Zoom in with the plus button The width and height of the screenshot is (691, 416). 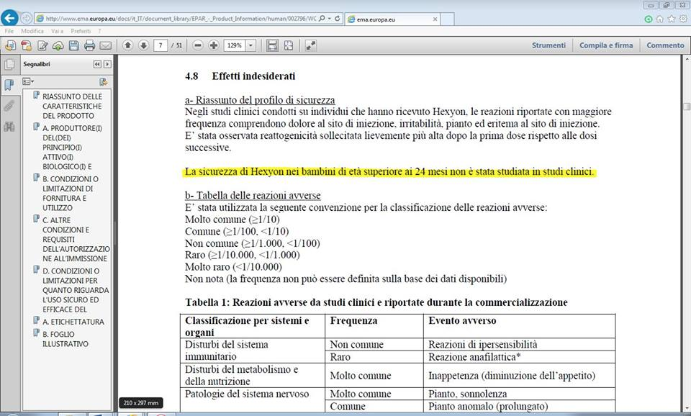pos(214,45)
